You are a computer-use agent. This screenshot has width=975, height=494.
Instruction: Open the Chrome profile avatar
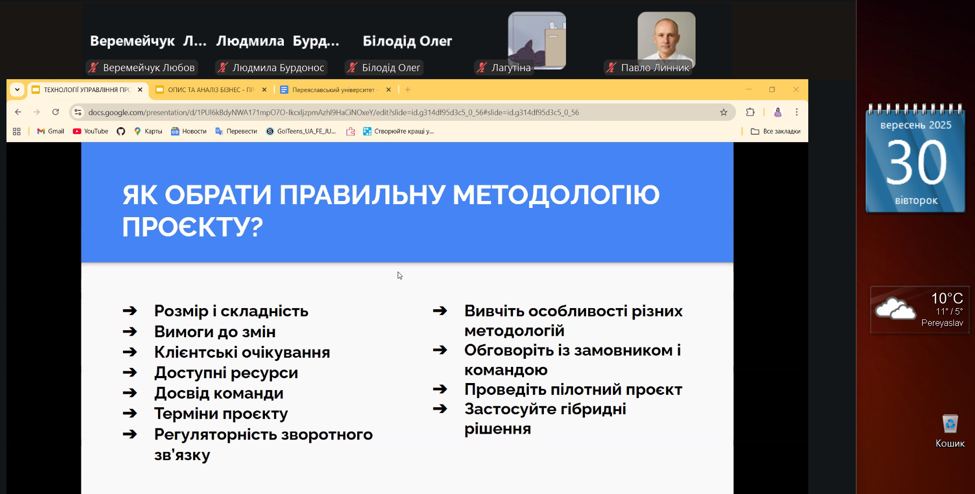pyautogui.click(x=778, y=112)
